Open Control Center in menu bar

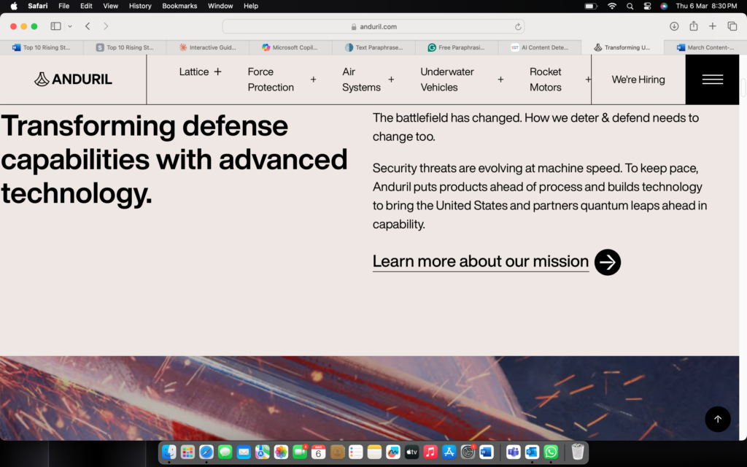[x=647, y=6]
